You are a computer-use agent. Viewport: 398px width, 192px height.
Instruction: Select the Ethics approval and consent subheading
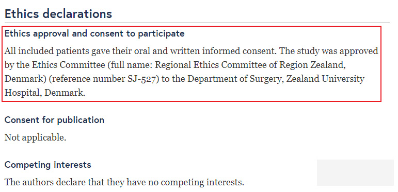click(x=94, y=33)
